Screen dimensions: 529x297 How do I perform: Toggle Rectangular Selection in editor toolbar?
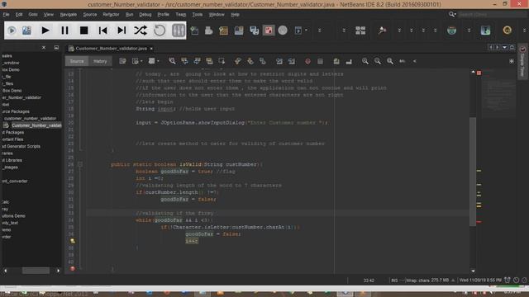pos(222,61)
